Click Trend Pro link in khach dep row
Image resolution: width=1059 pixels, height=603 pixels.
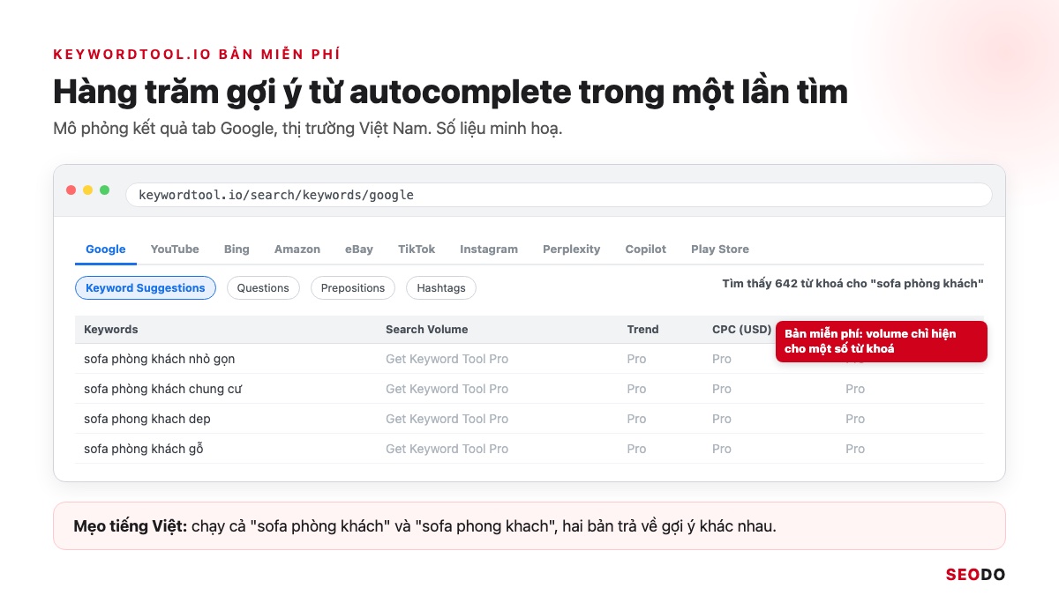(637, 420)
